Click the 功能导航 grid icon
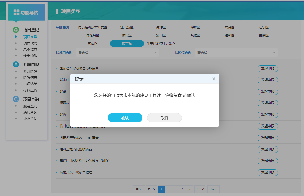 click(x=16, y=12)
